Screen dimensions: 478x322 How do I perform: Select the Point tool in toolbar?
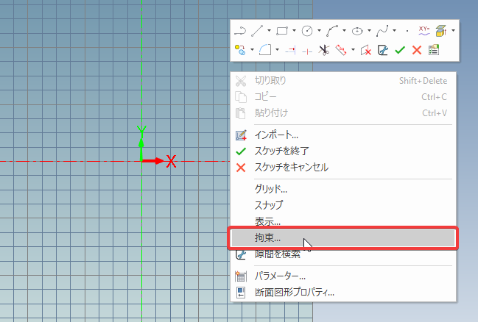407,31
